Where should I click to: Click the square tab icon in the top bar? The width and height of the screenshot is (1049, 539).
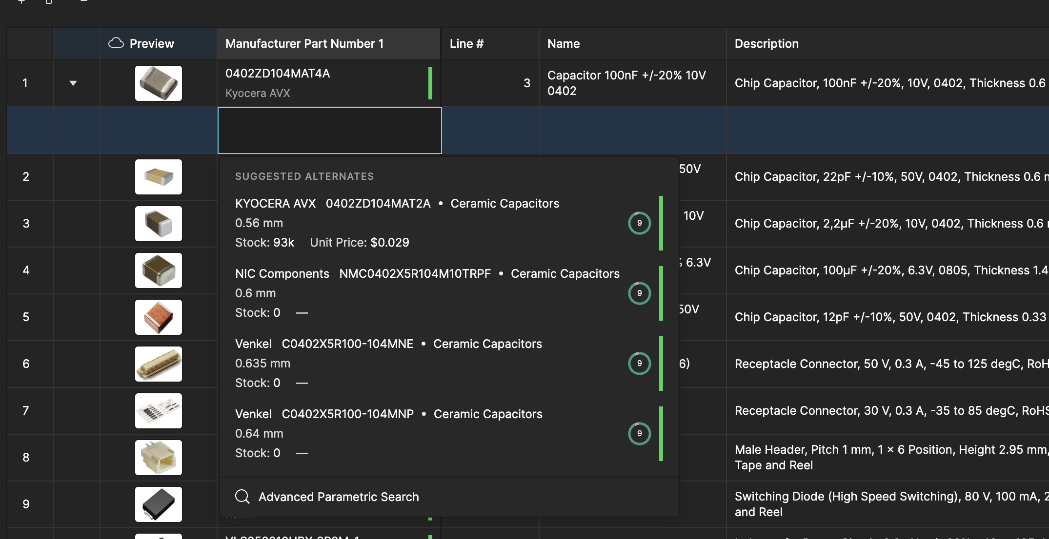pos(48,2)
